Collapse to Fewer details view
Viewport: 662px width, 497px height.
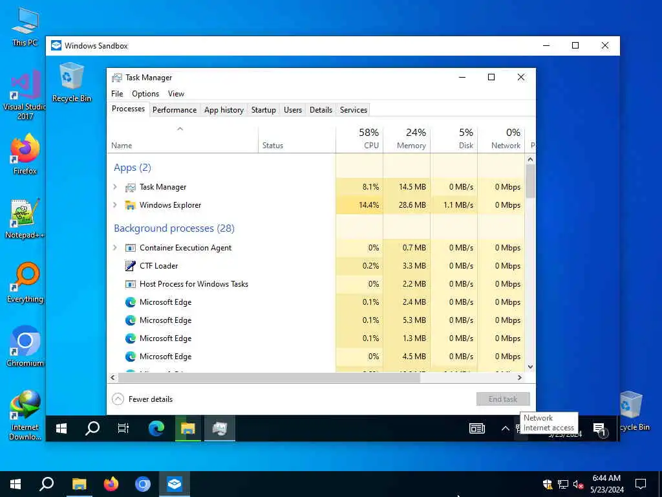142,399
